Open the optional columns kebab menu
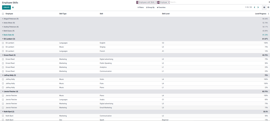270x121 pixels. (268, 14)
